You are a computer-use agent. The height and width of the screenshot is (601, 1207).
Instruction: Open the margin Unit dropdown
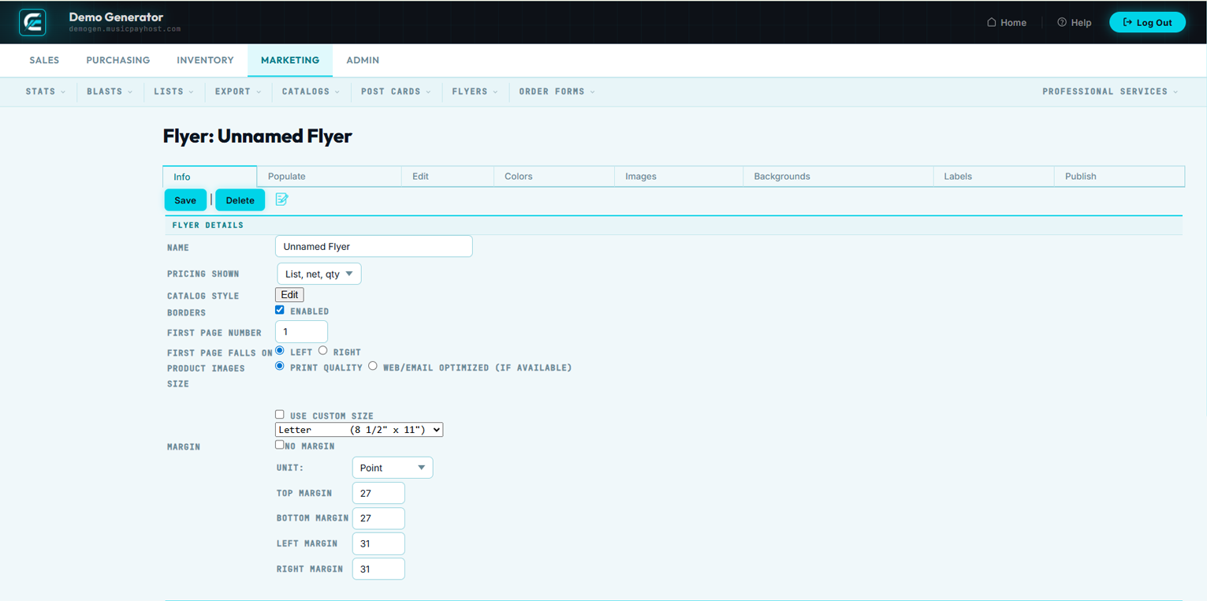(393, 468)
